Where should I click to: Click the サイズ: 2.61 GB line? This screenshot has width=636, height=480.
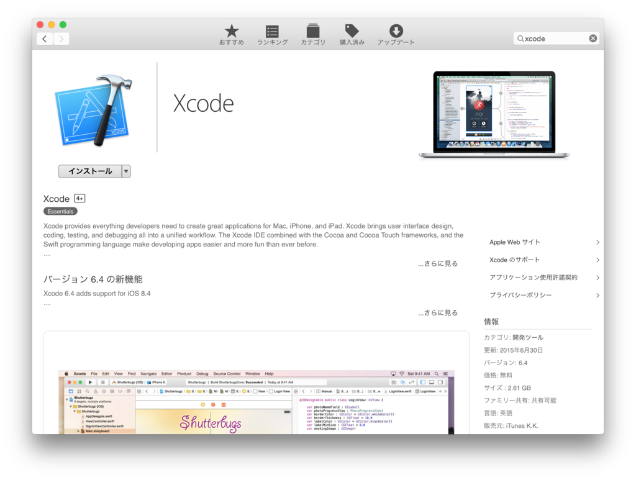click(507, 388)
